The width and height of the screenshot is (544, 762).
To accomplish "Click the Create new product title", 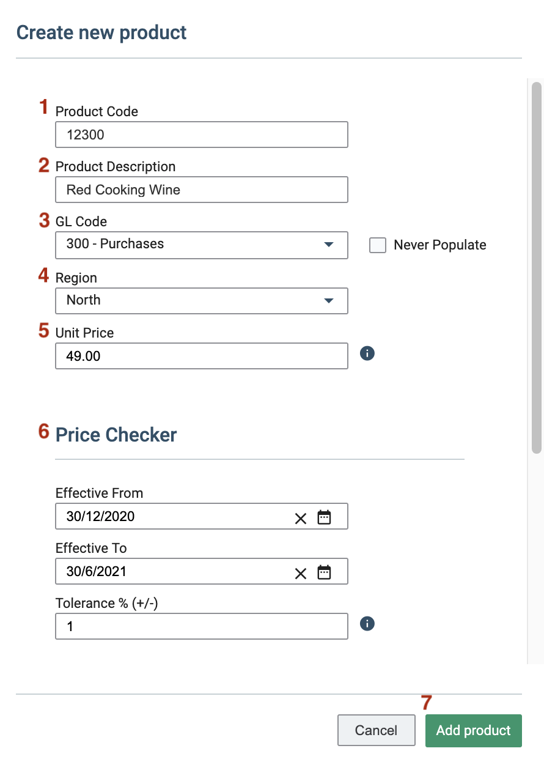I will click(101, 32).
